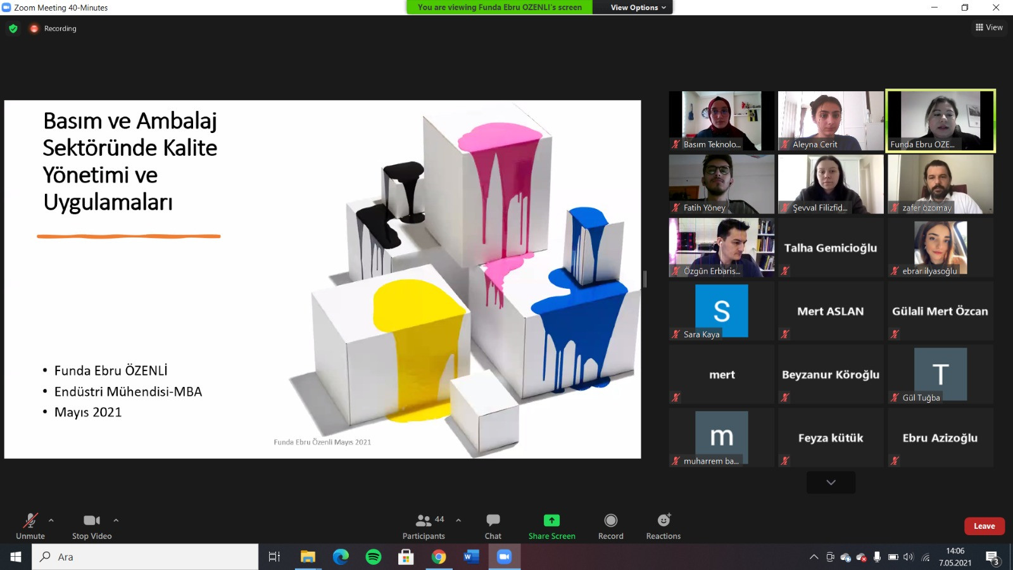Screen dimensions: 1013x570
Task: Select zafer özomay video thumbnail
Action: (940, 184)
